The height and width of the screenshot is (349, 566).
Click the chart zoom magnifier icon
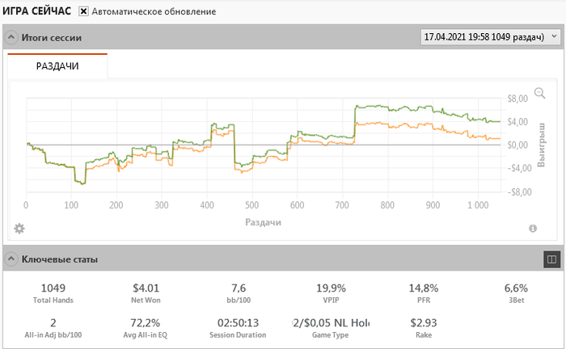[540, 94]
